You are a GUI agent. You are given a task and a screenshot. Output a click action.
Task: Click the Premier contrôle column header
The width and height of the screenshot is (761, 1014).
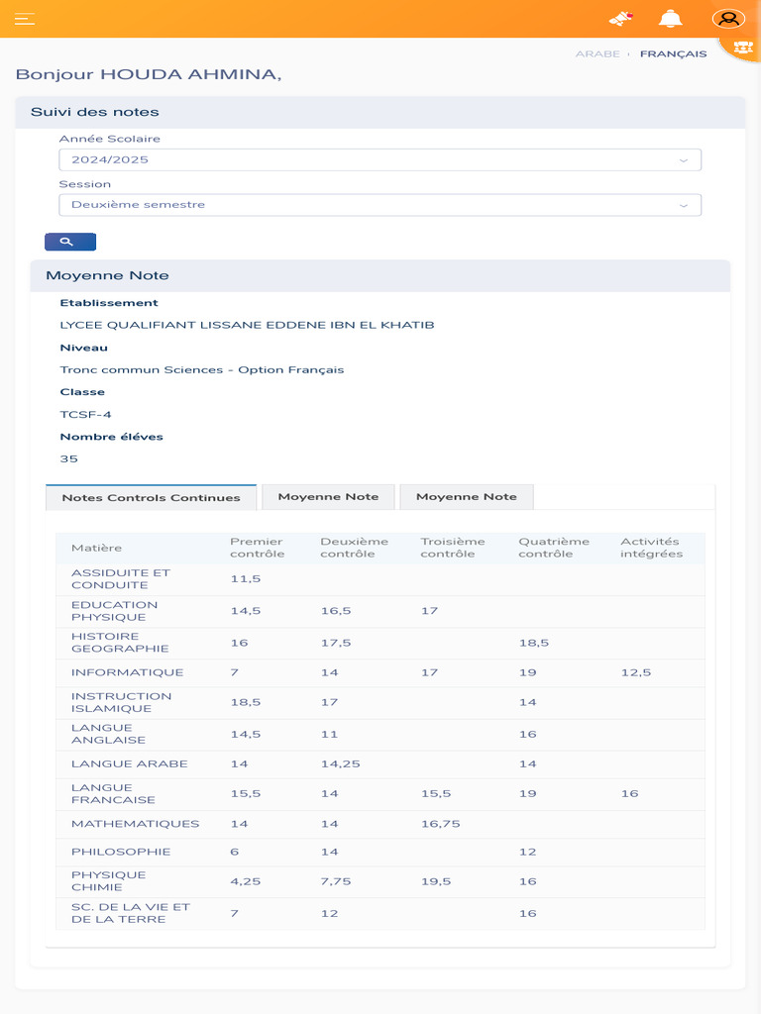coord(257,548)
